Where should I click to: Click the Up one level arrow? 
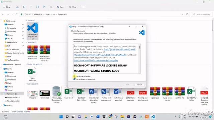tap(16, 14)
